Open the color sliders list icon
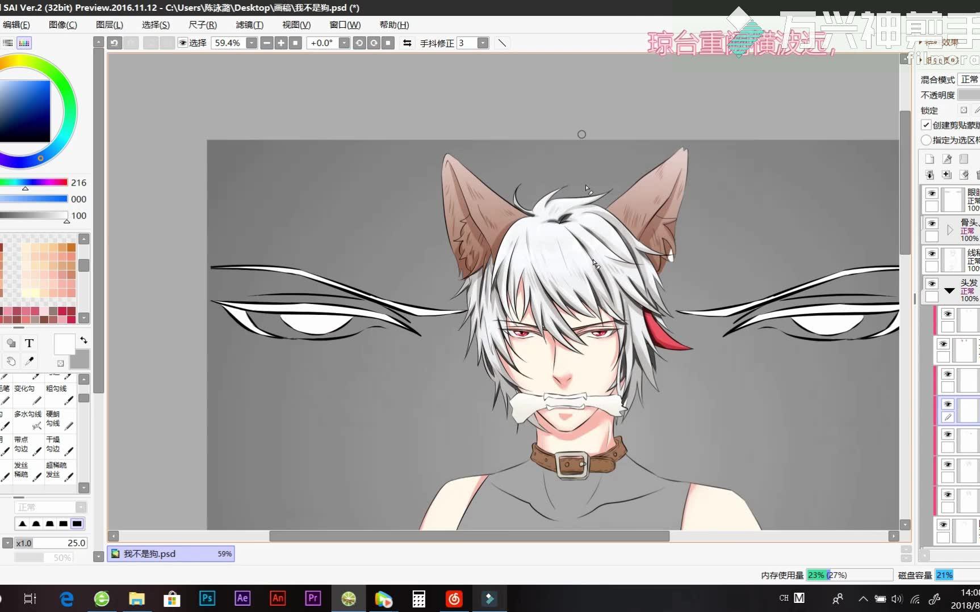 [8, 43]
